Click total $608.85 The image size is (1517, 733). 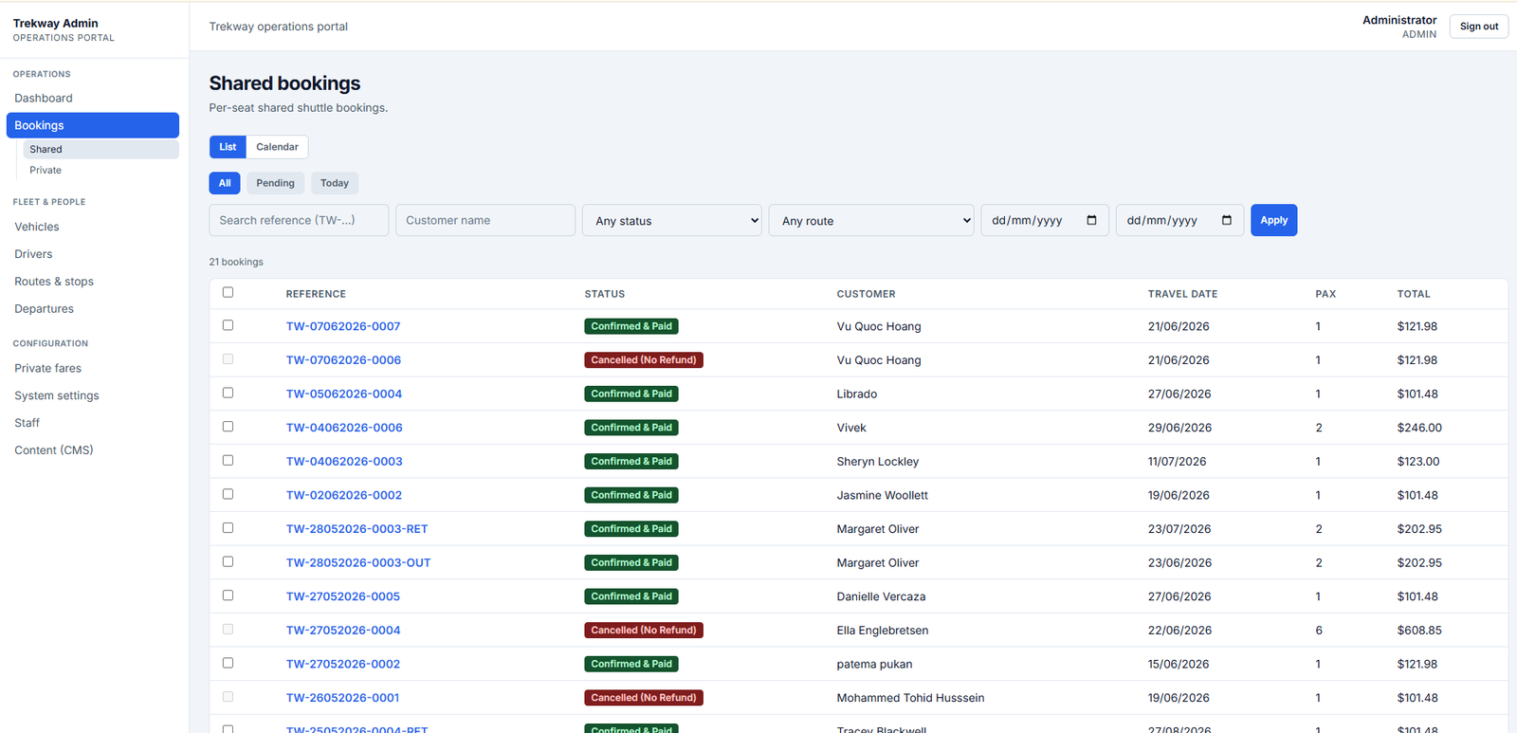coord(1419,631)
